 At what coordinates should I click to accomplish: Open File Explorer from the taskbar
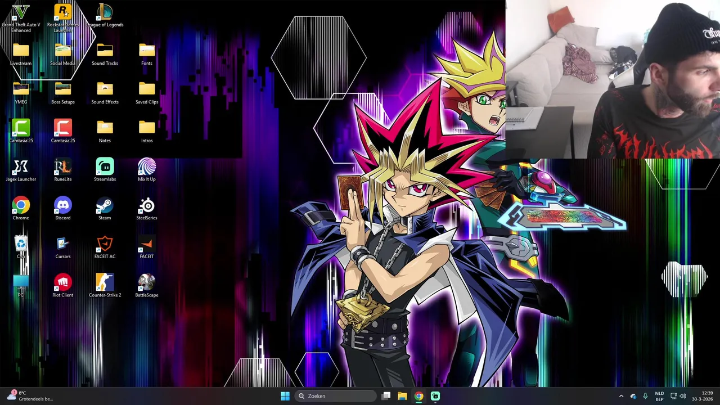click(x=402, y=396)
